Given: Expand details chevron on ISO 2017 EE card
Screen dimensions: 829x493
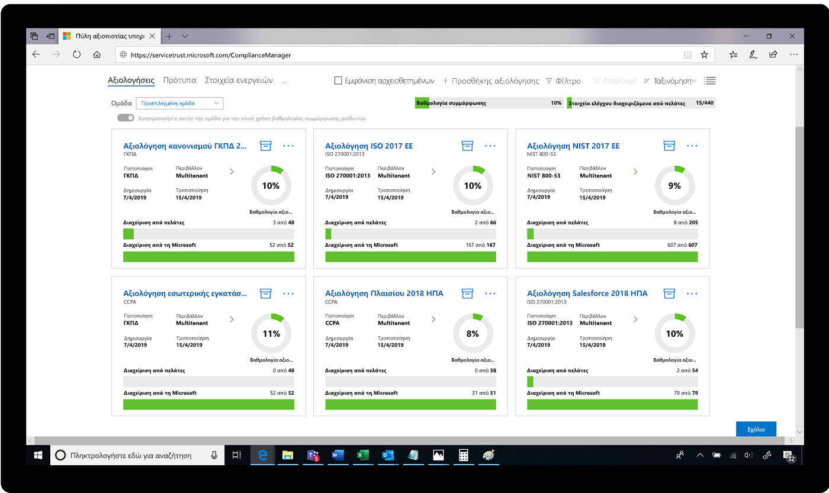Looking at the screenshot, I should click(433, 172).
